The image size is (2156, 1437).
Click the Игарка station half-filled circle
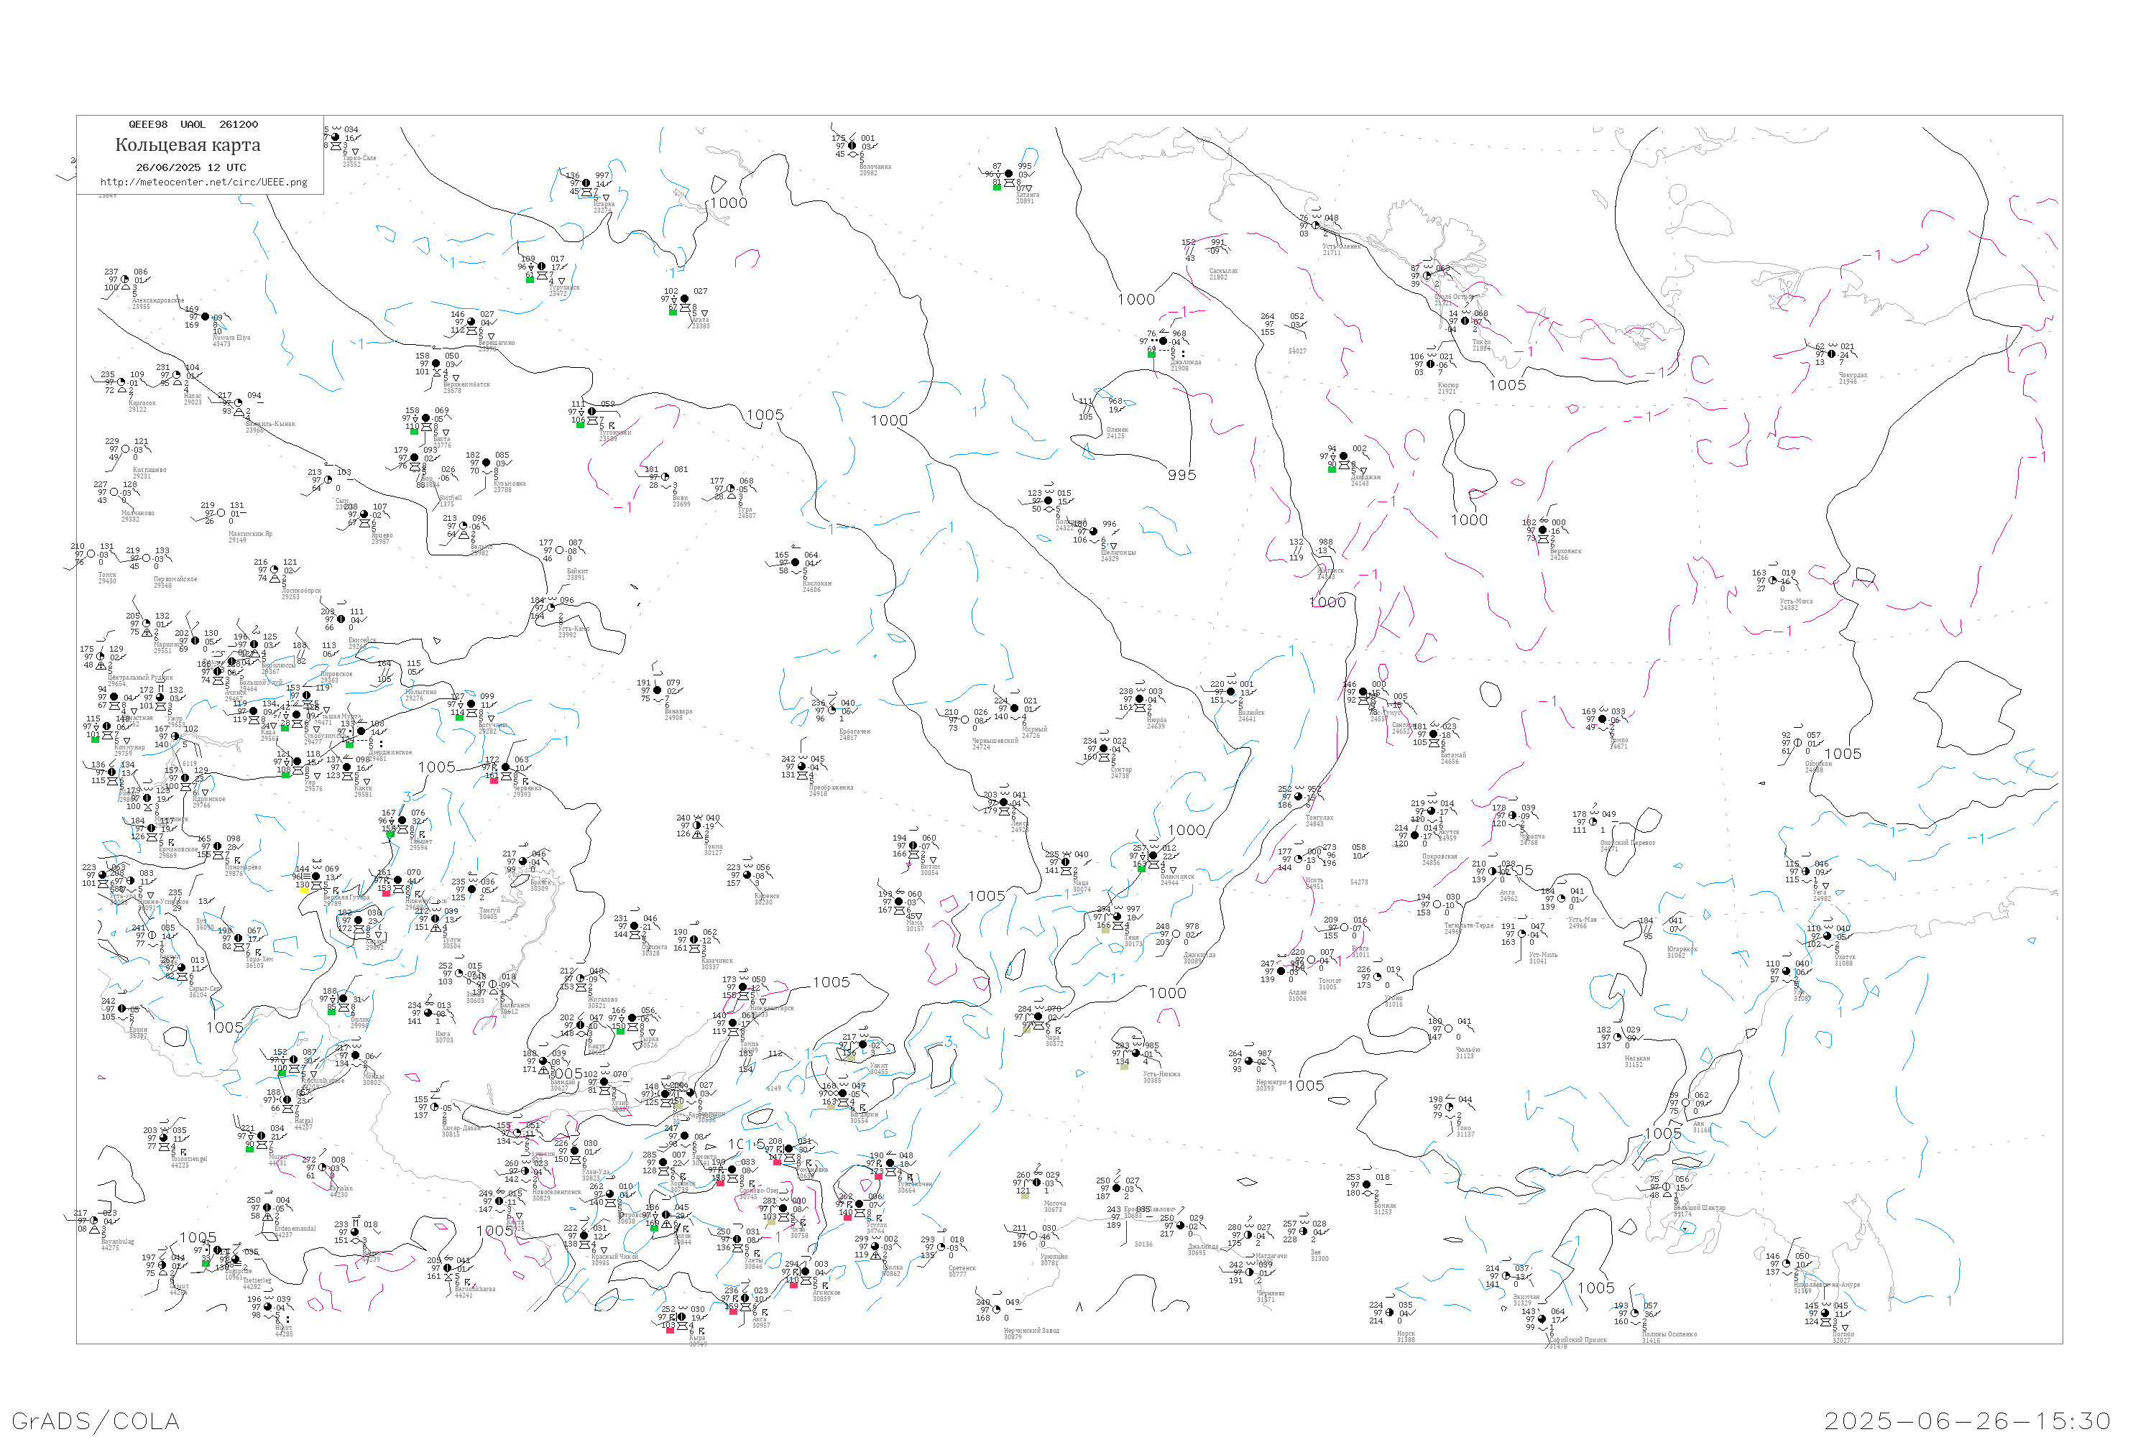[x=586, y=183]
